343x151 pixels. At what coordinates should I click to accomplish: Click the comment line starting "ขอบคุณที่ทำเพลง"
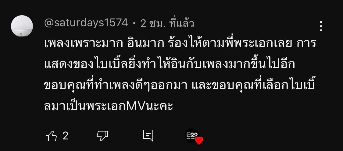[180, 86]
